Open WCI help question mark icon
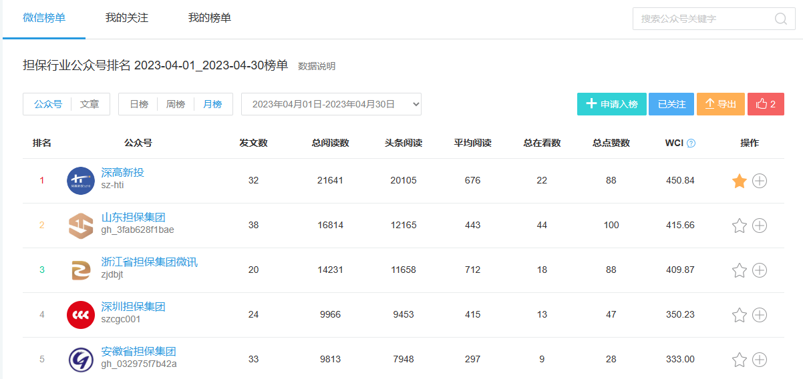 click(691, 143)
